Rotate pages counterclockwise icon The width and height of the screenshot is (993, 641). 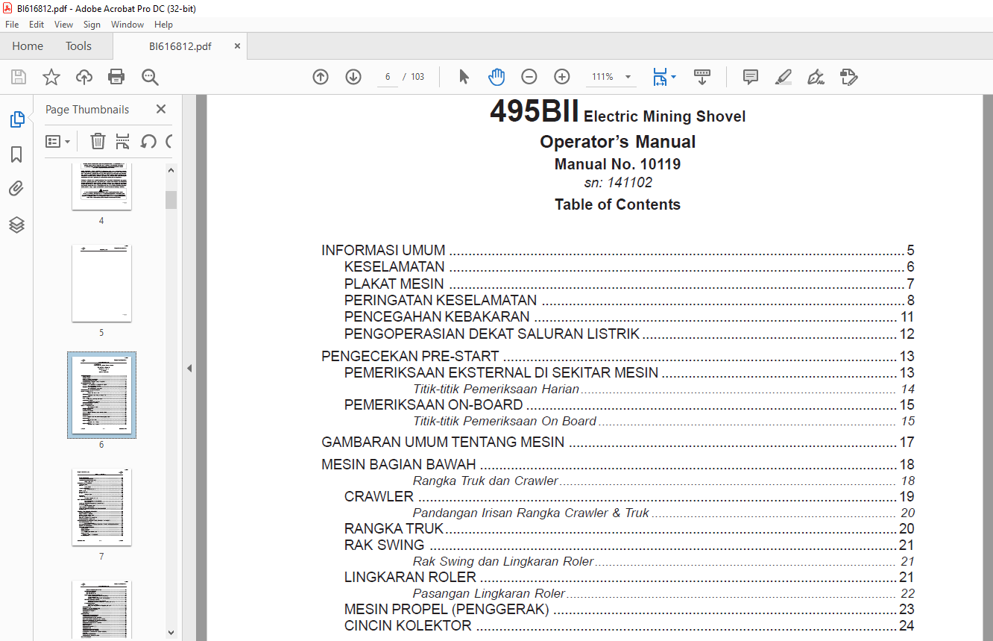[x=148, y=141]
